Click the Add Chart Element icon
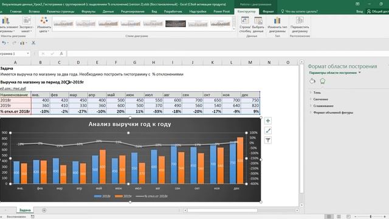 [x=5, y=20]
